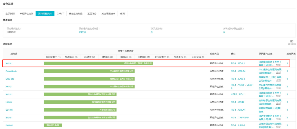The image size is (297, 129).
Task: Expand 全部 in AK112 originator progress
Action: tap(278, 88)
